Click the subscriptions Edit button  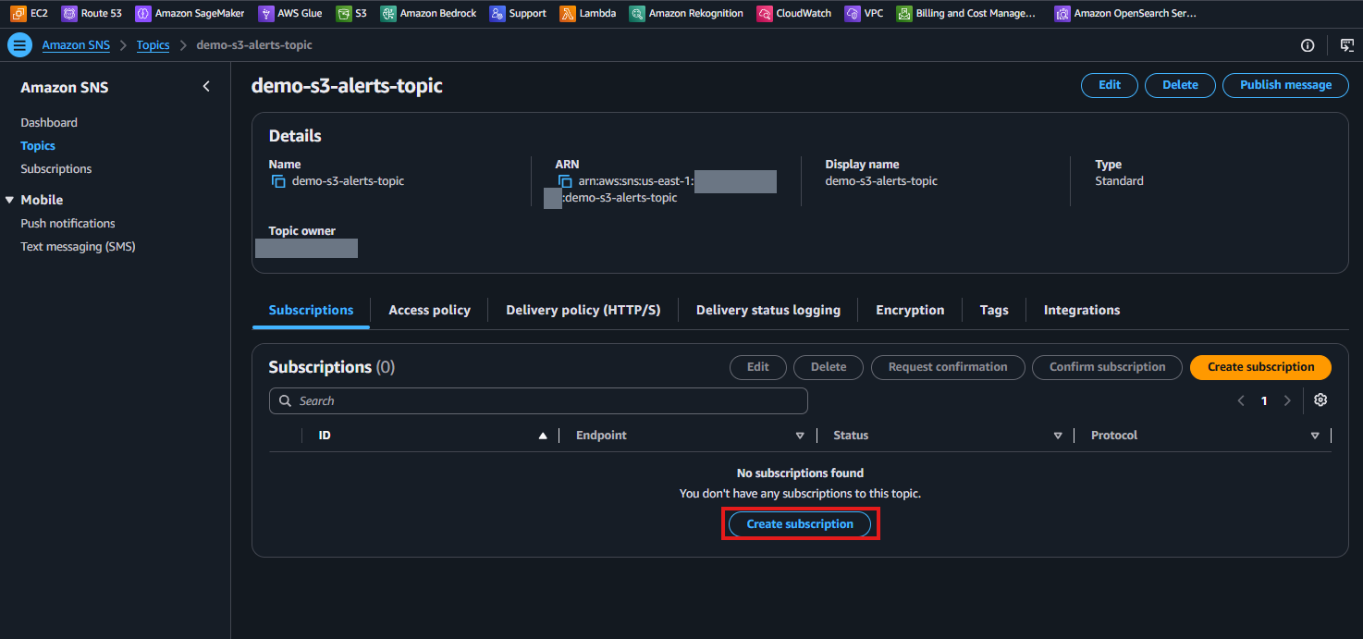pos(758,367)
